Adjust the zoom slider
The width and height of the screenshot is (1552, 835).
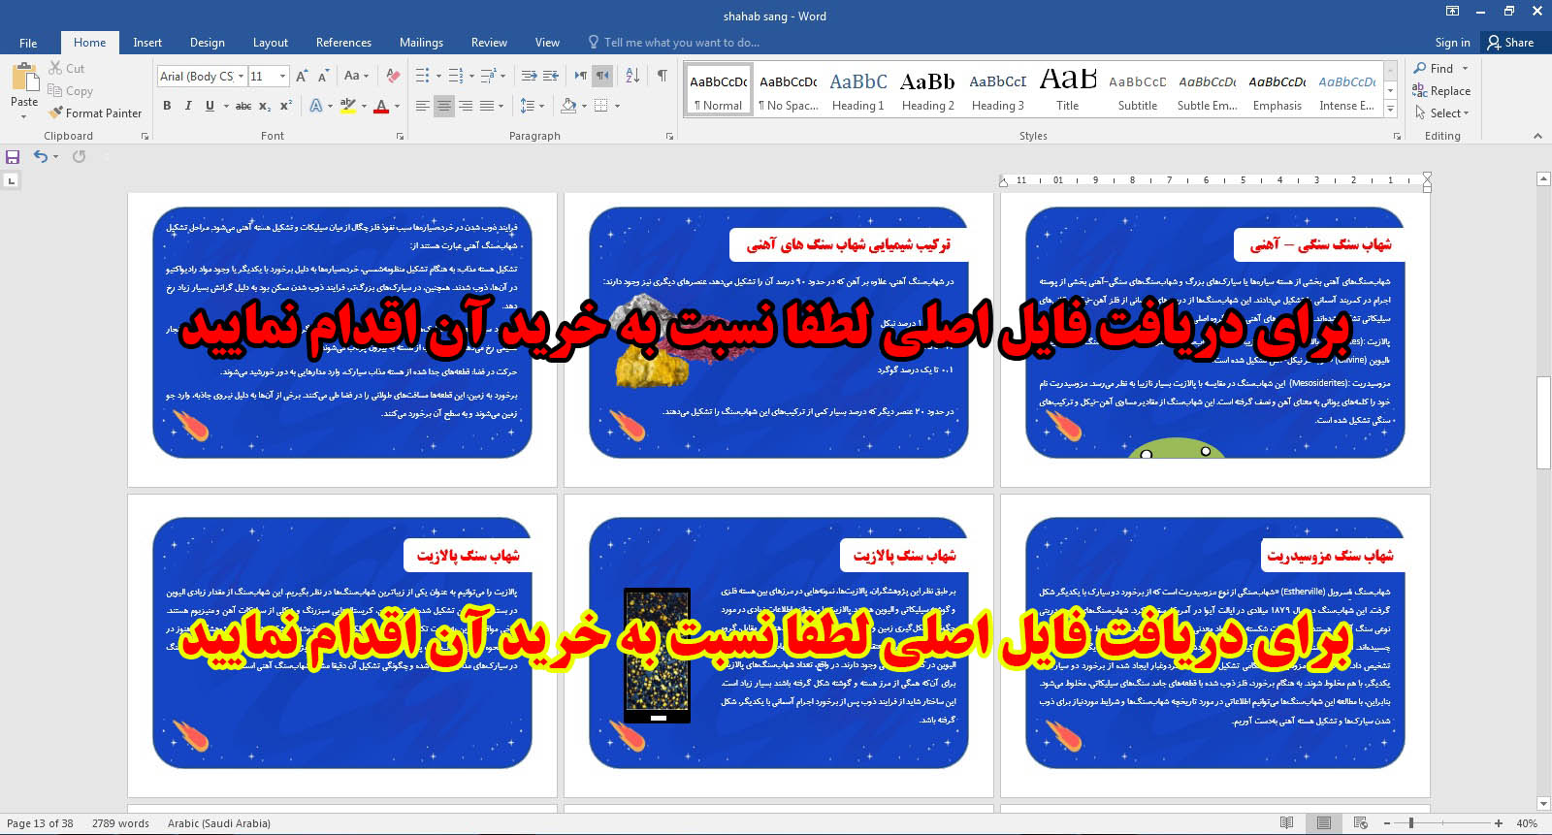coord(1411,823)
